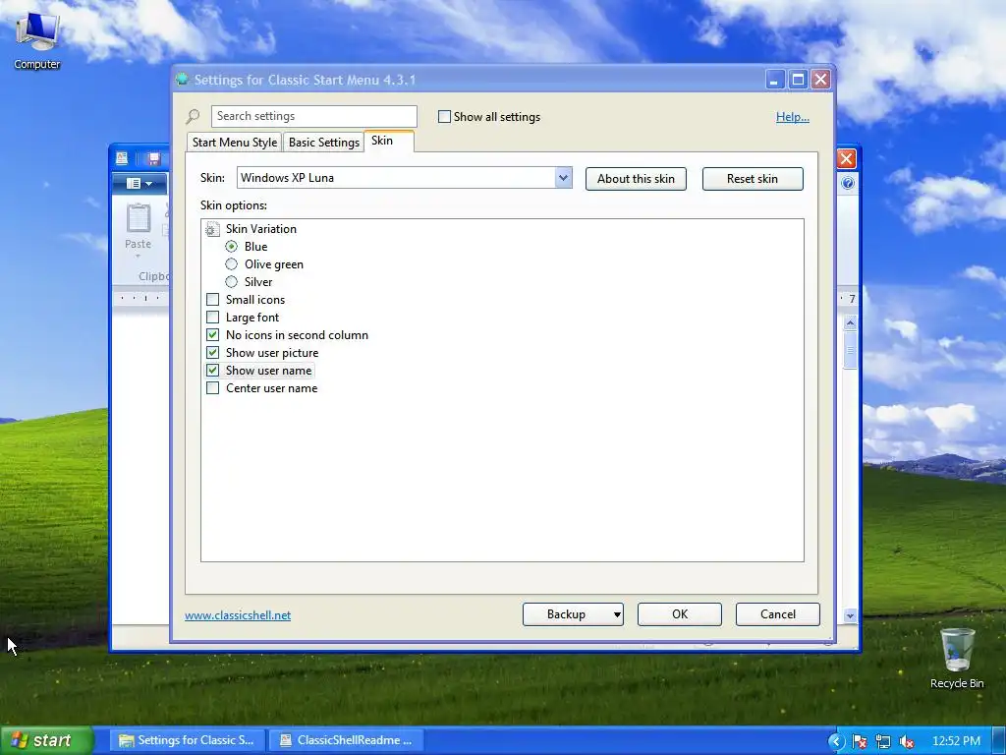Enable the Small icons checkbox

(213, 299)
